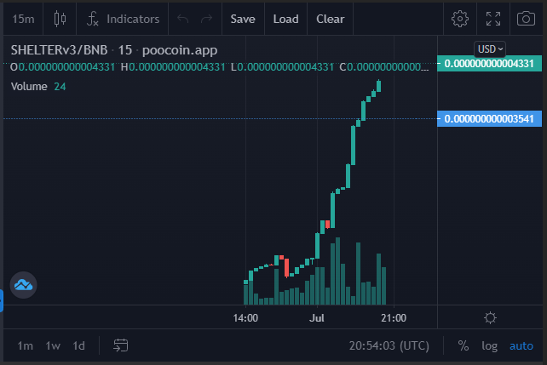Click the Jul time axis label
The height and width of the screenshot is (365, 547).
(x=317, y=318)
